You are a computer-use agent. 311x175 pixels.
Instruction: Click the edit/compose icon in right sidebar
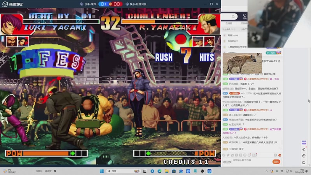pos(304,163)
